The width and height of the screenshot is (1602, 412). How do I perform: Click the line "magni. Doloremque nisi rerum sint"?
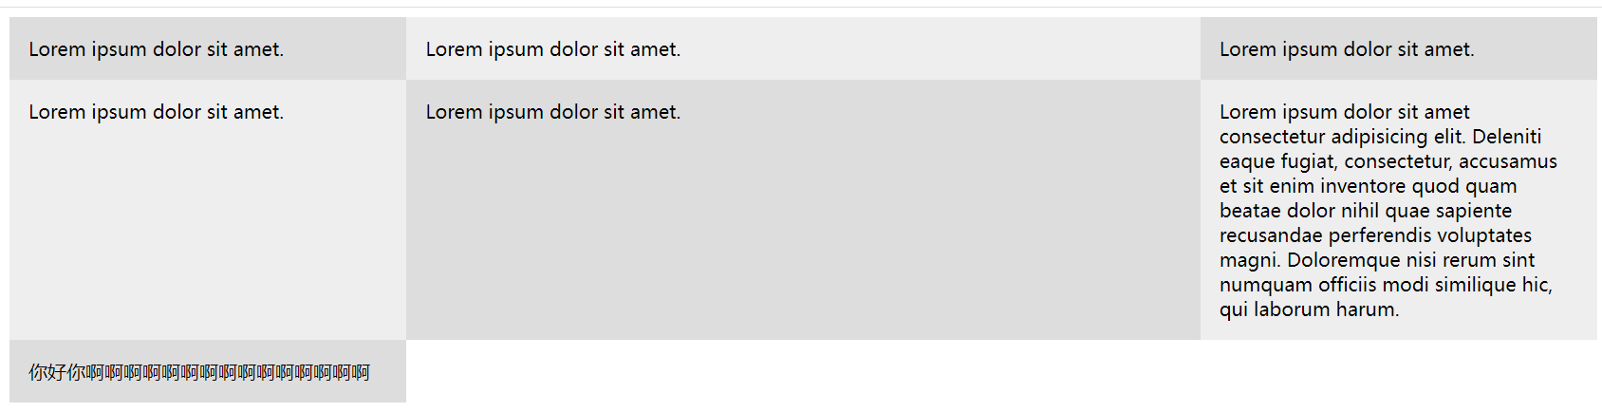tap(1377, 260)
